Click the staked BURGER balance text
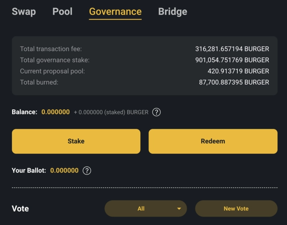This screenshot has width=287, height=225. click(111, 112)
